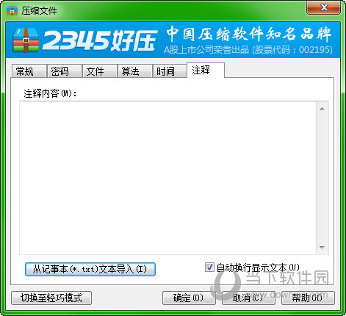Toggle the 自动换行显示文本 checkbox
The width and height of the screenshot is (346, 316).
tap(209, 267)
